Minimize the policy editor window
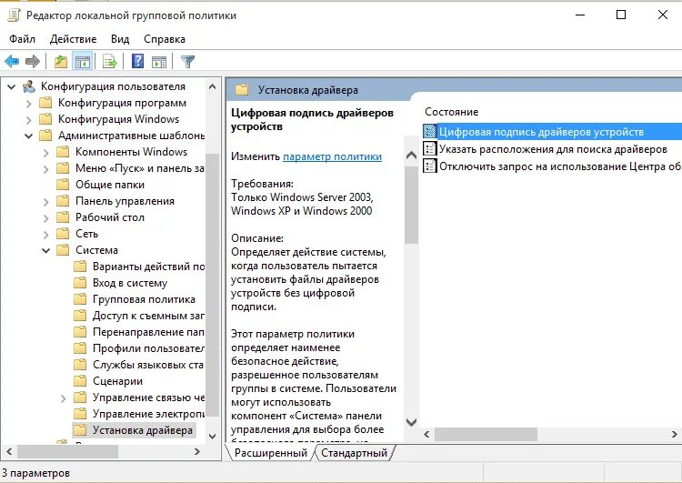The height and width of the screenshot is (483, 682). click(580, 15)
